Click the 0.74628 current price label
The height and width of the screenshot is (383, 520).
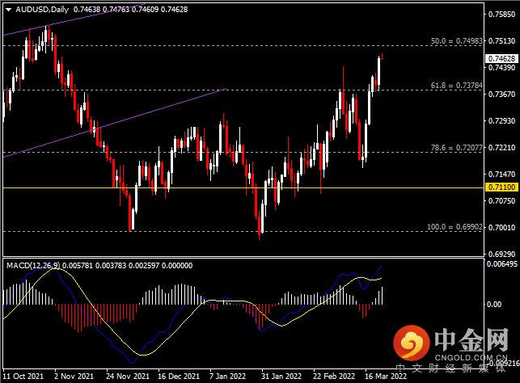coord(501,59)
